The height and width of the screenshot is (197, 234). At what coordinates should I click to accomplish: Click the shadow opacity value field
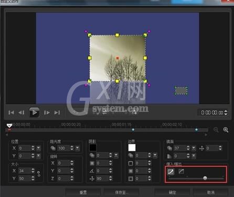(x=102, y=155)
